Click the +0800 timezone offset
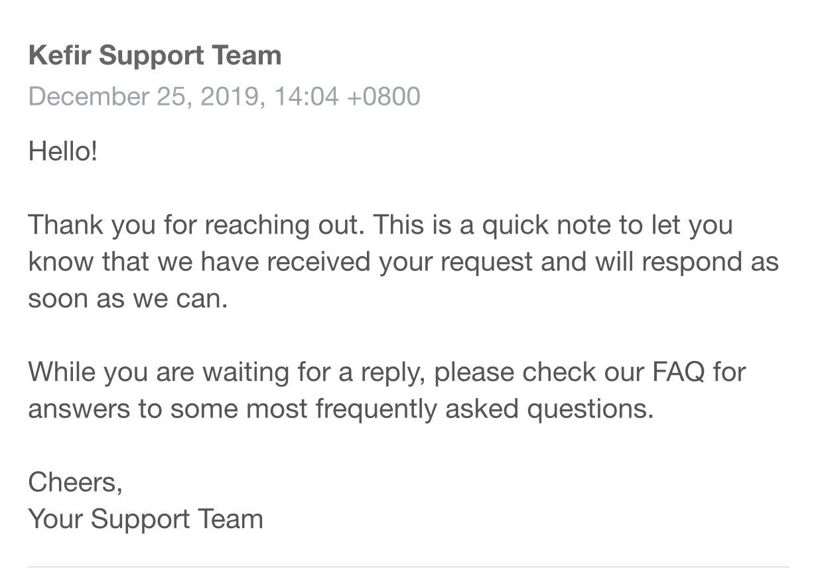This screenshot has height=572, width=824. pos(383,97)
